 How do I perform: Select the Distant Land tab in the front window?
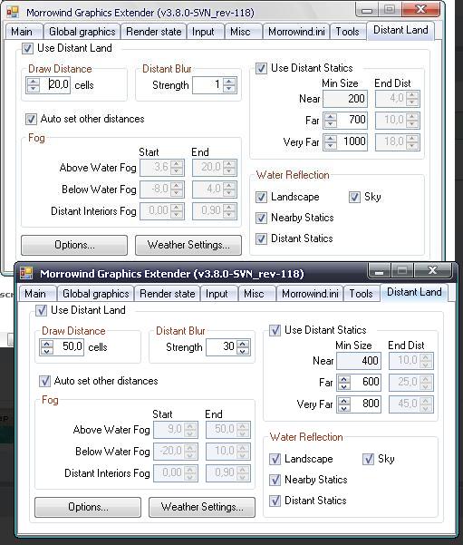[x=414, y=292]
